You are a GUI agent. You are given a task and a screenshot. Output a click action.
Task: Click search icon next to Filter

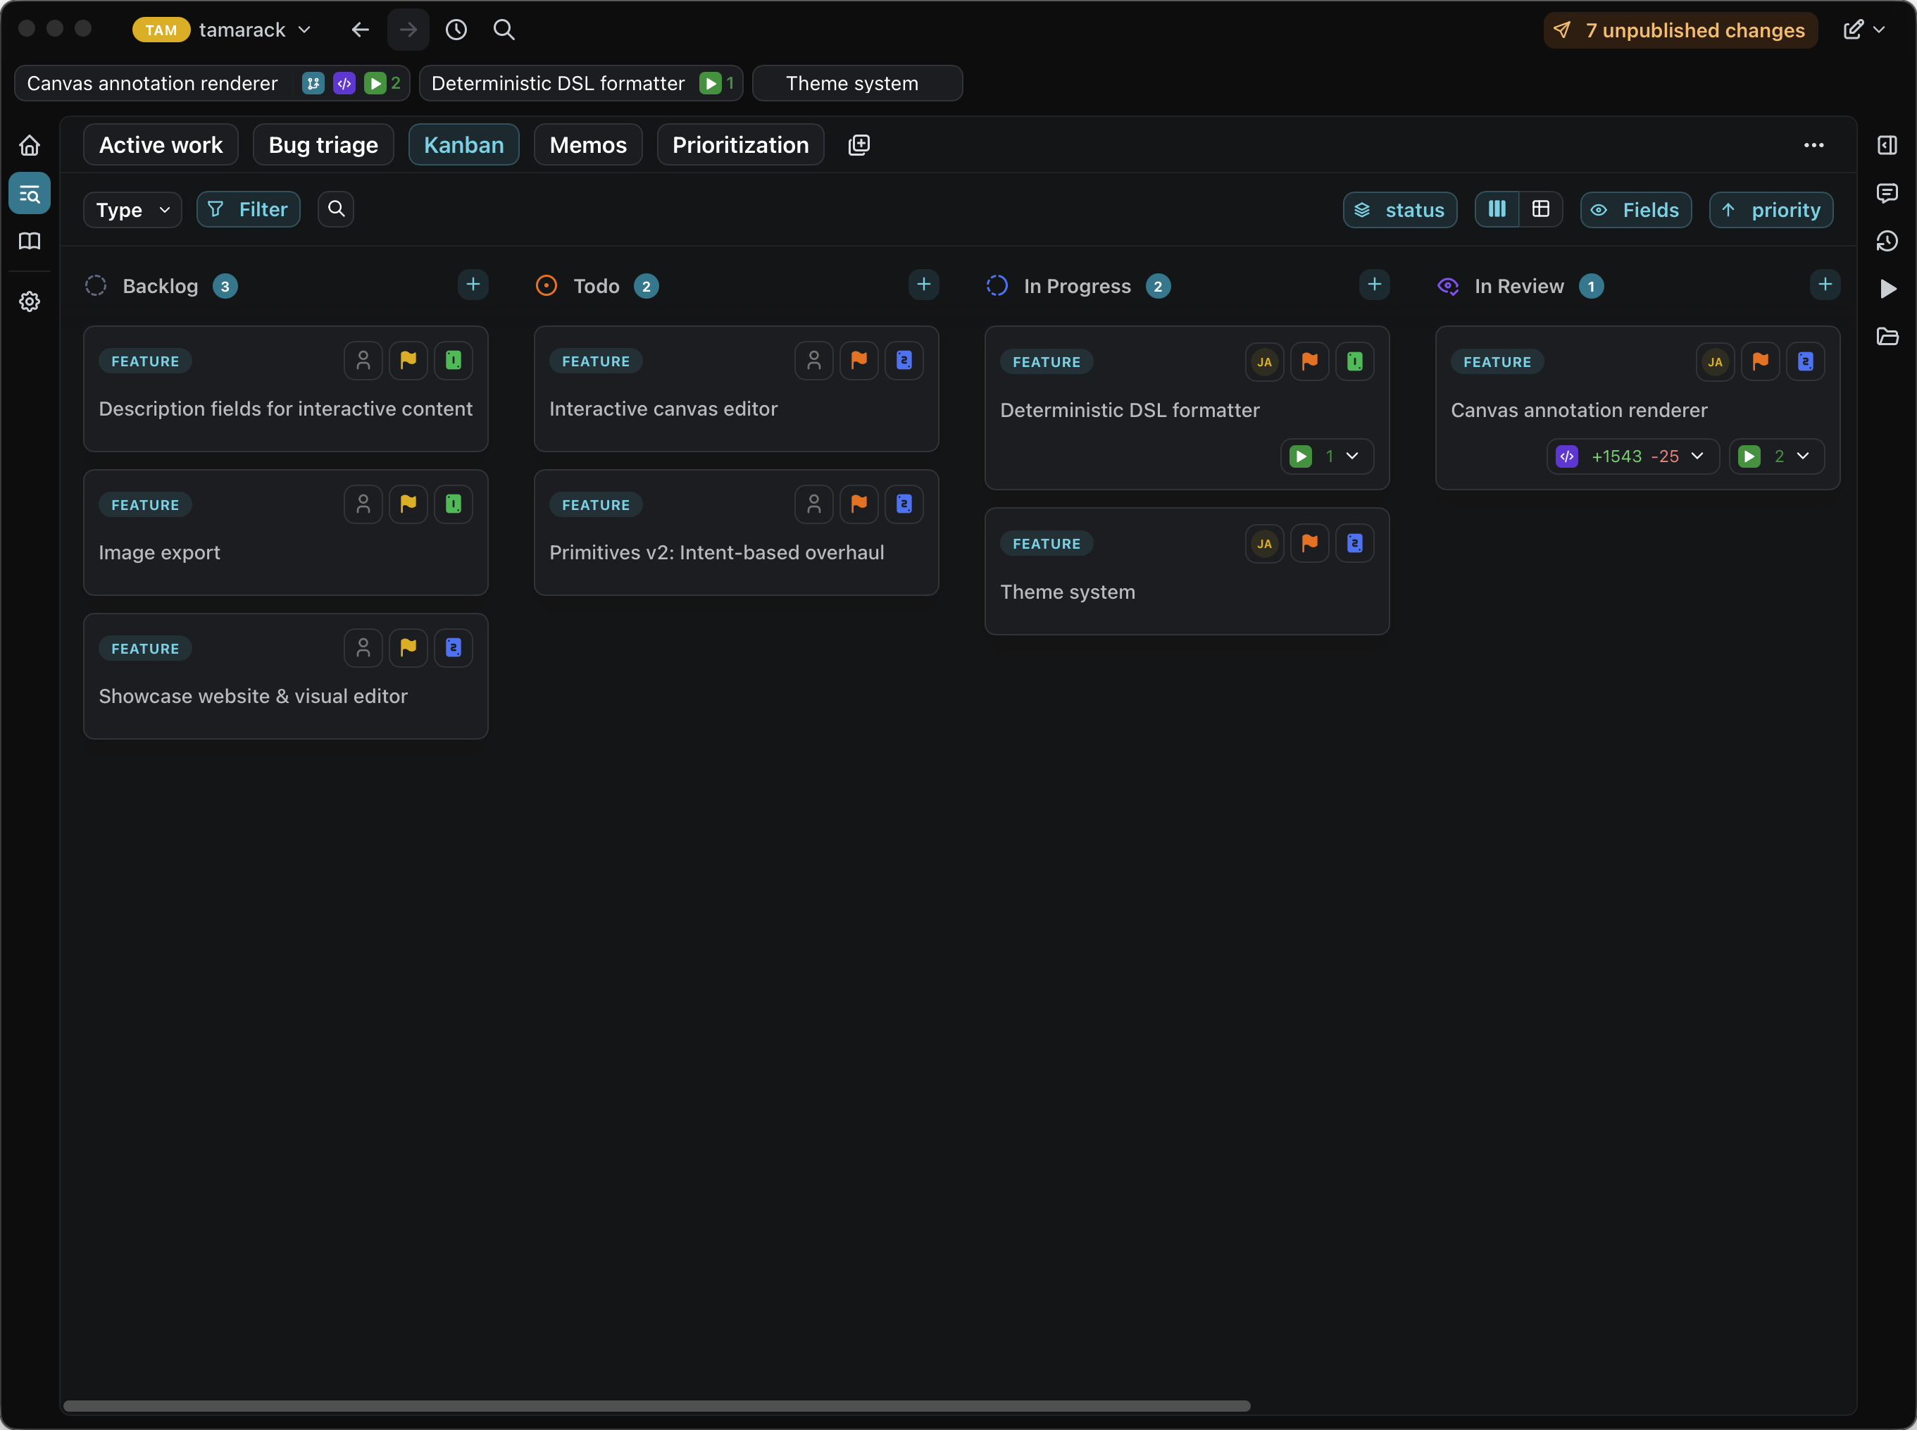336,209
